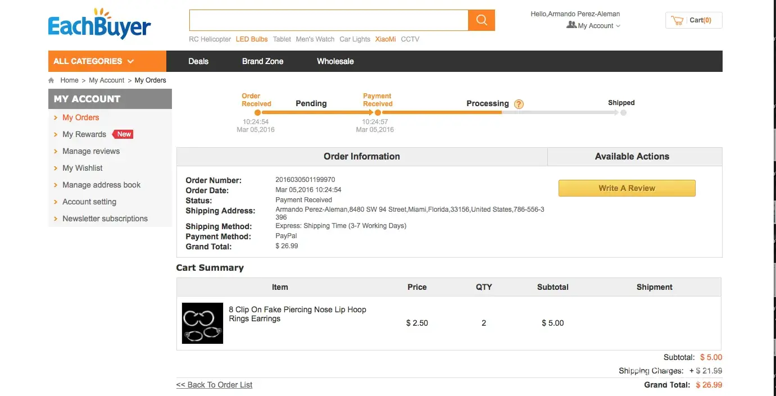Viewport: 776px width, 396px height.
Task: Click the home icon in breadcrumb
Action: (52, 80)
